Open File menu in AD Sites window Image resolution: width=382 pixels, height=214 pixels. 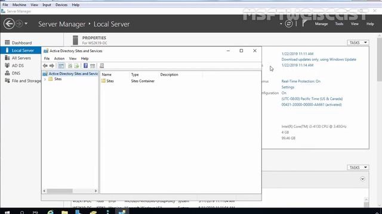(47, 58)
